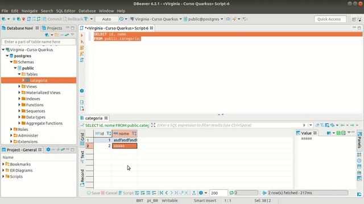Collapse the Tables folder in navigator
This screenshot has height=204, width=364.
(19, 74)
